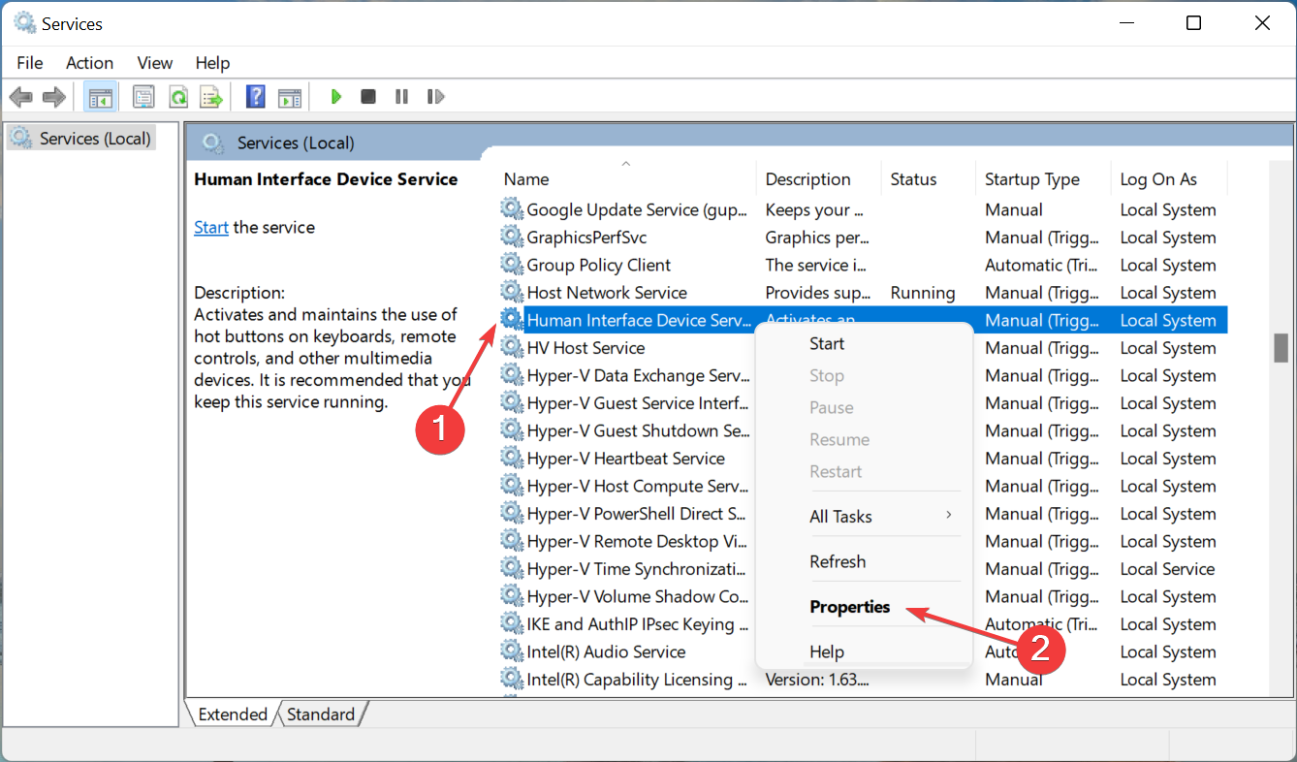Screen dimensions: 1297x762
Task: Click the Forward arrow toolbar icon
Action: point(54,97)
